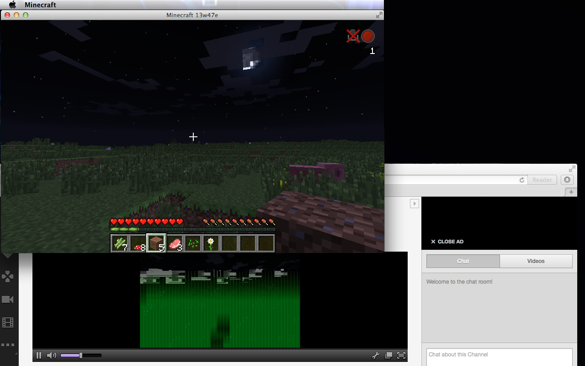The height and width of the screenshot is (366, 585).
Task: Adjust the purple volume slider
Action: pyautogui.click(x=81, y=355)
